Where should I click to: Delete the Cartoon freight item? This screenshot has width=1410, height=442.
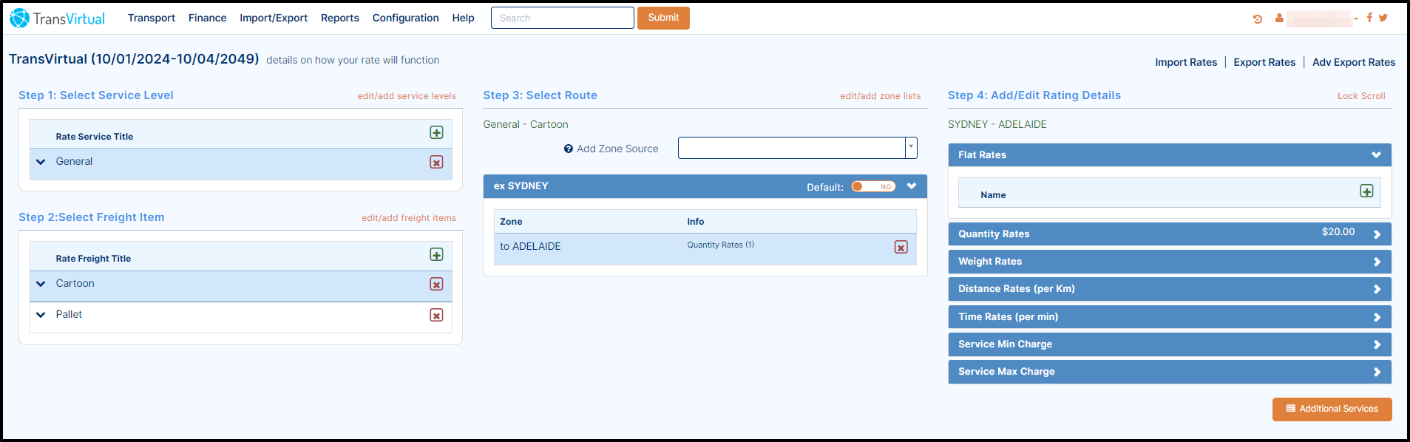[436, 284]
